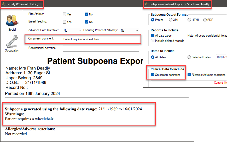This screenshot has height=142, width=227.
Task: Select the XML output format
Action: [171, 20]
